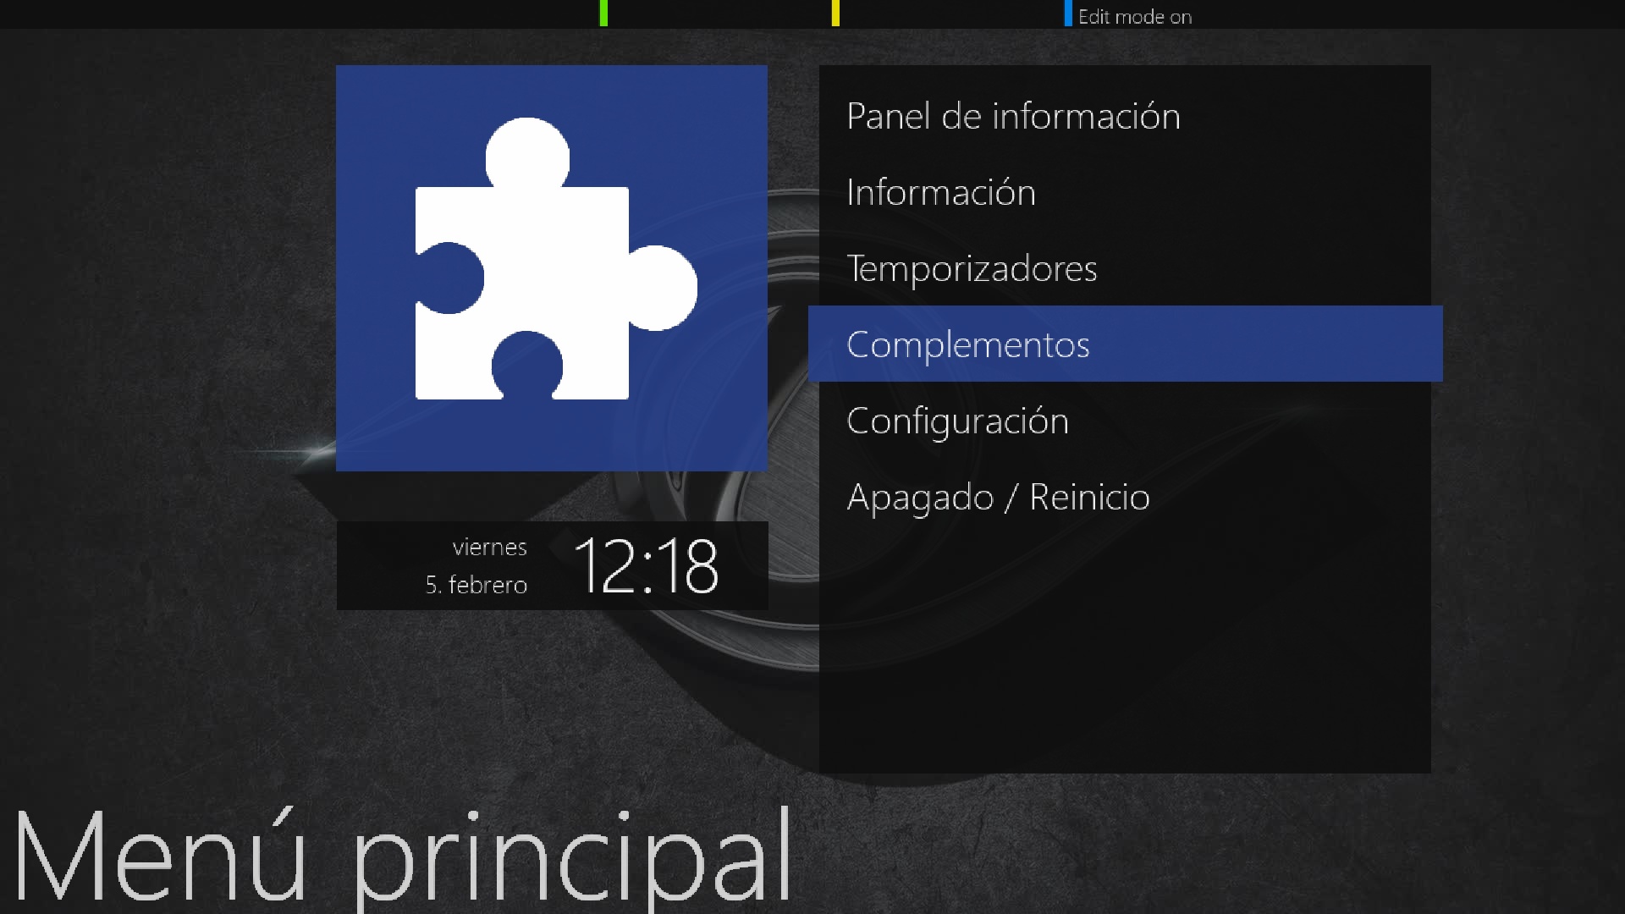Choose Apagado / Reinicio
This screenshot has width=1625, height=914.
point(998,498)
